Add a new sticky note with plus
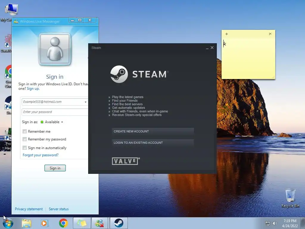Screen dimensions: 305x229 coord(227,34)
